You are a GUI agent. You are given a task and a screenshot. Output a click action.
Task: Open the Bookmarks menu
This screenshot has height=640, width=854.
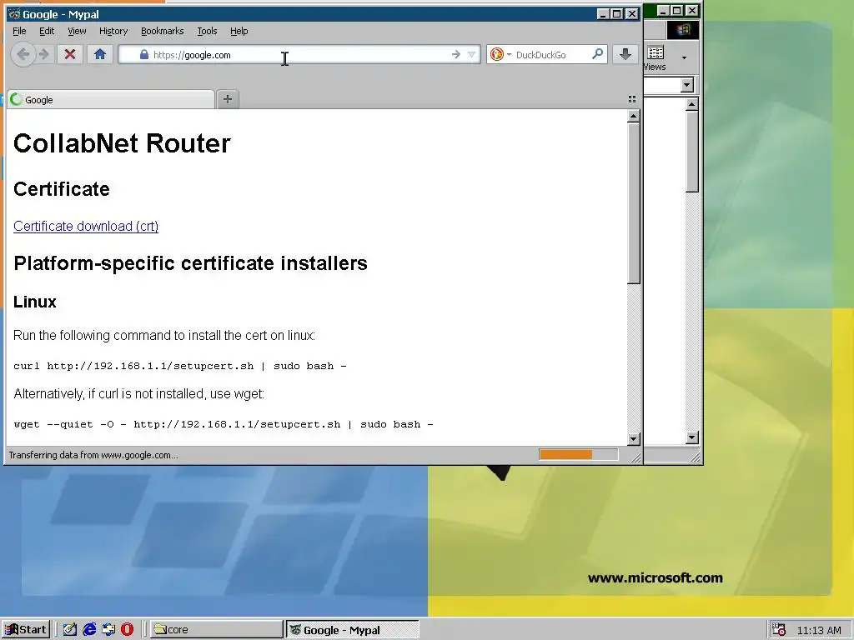(x=163, y=31)
